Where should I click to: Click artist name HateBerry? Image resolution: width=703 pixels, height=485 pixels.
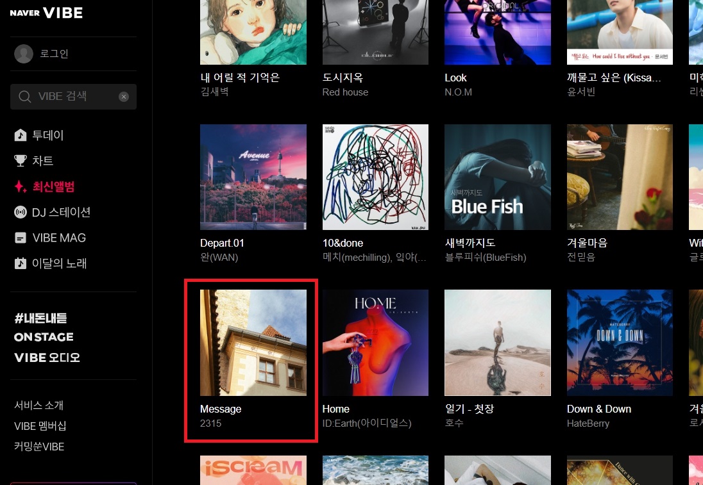click(x=588, y=423)
